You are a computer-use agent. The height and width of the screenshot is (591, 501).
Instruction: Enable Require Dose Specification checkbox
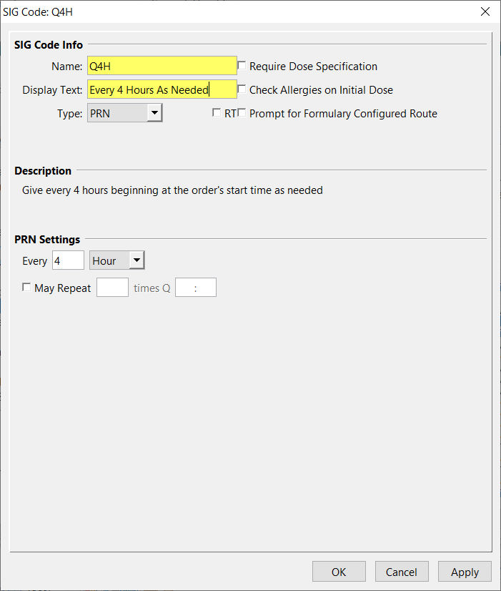(x=242, y=66)
